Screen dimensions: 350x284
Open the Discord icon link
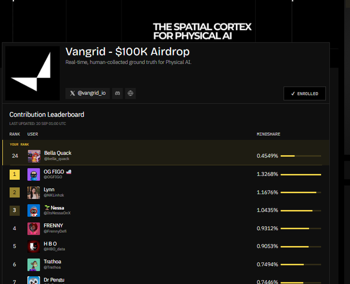point(117,93)
